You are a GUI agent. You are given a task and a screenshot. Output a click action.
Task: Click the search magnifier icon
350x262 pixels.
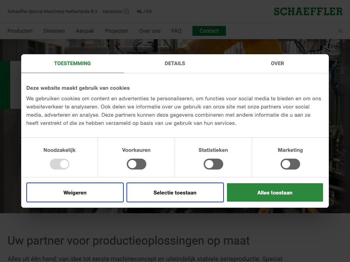tap(340, 31)
